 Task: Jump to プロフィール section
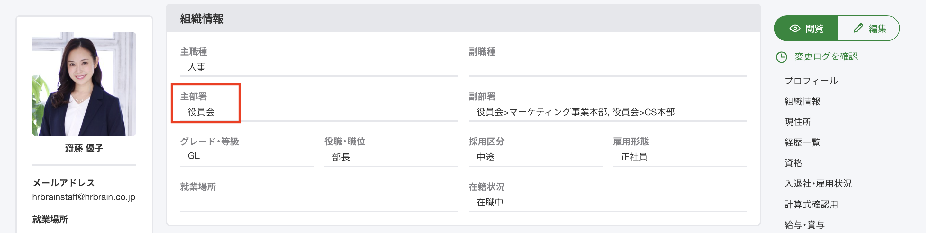[x=811, y=81]
